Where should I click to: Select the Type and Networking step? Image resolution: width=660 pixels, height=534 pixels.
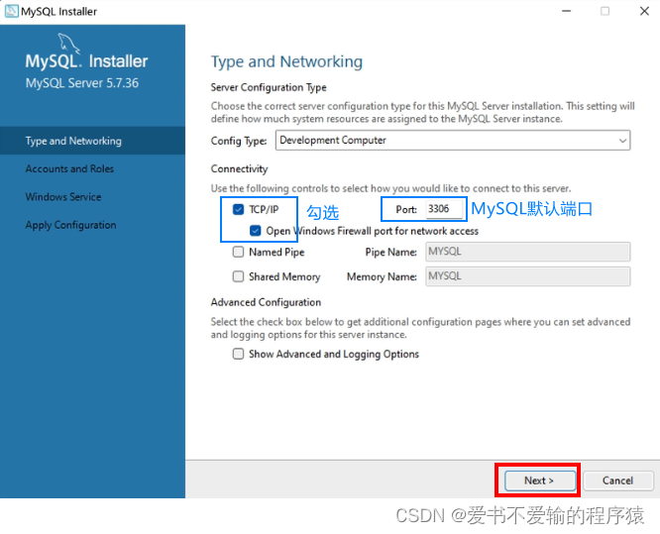pyautogui.click(x=92, y=141)
